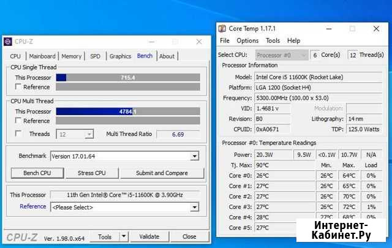This screenshot has width=392, height=248.
Task: Open the Tools dropdown arrow in CPU-Z
Action: (124, 236)
